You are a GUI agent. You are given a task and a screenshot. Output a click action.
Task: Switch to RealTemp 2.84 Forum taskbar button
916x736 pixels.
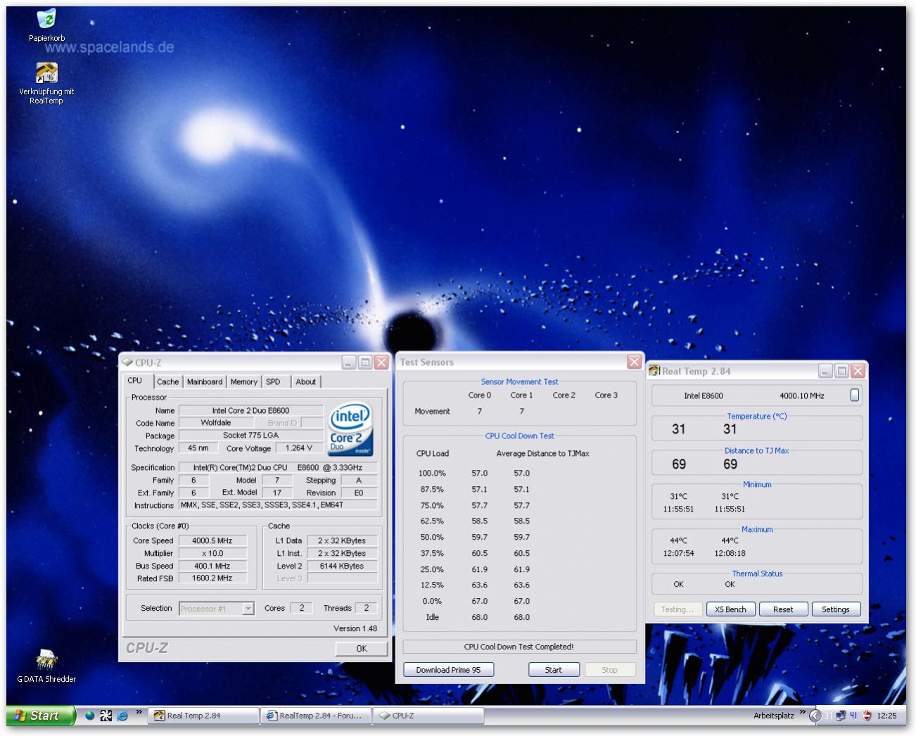[317, 716]
